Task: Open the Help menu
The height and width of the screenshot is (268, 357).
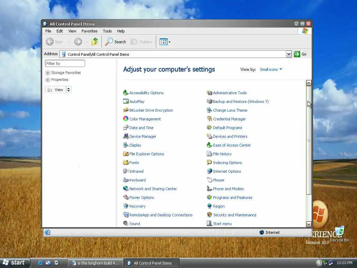Action: (121, 31)
